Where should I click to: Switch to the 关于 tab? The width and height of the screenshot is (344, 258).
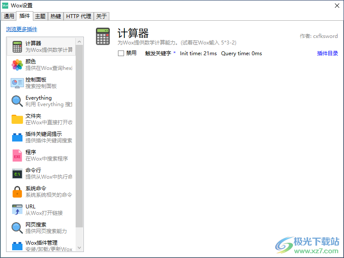[x=102, y=16]
